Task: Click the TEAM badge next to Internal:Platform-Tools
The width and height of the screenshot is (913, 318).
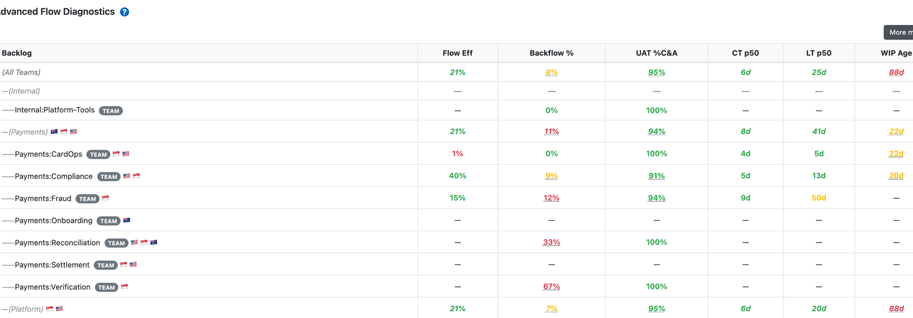Action: coord(111,111)
